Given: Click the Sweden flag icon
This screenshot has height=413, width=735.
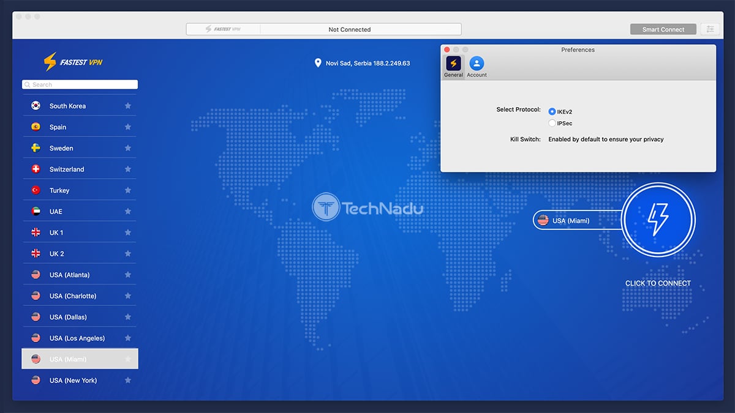Looking at the screenshot, I should 36,148.
